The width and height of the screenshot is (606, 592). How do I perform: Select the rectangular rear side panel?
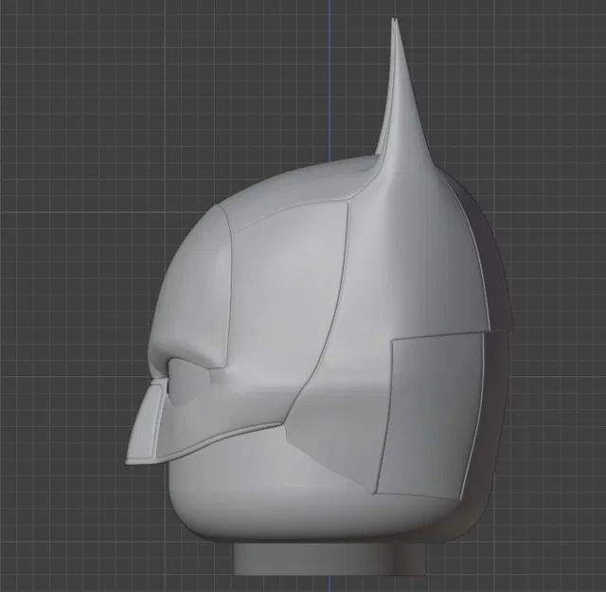[429, 416]
